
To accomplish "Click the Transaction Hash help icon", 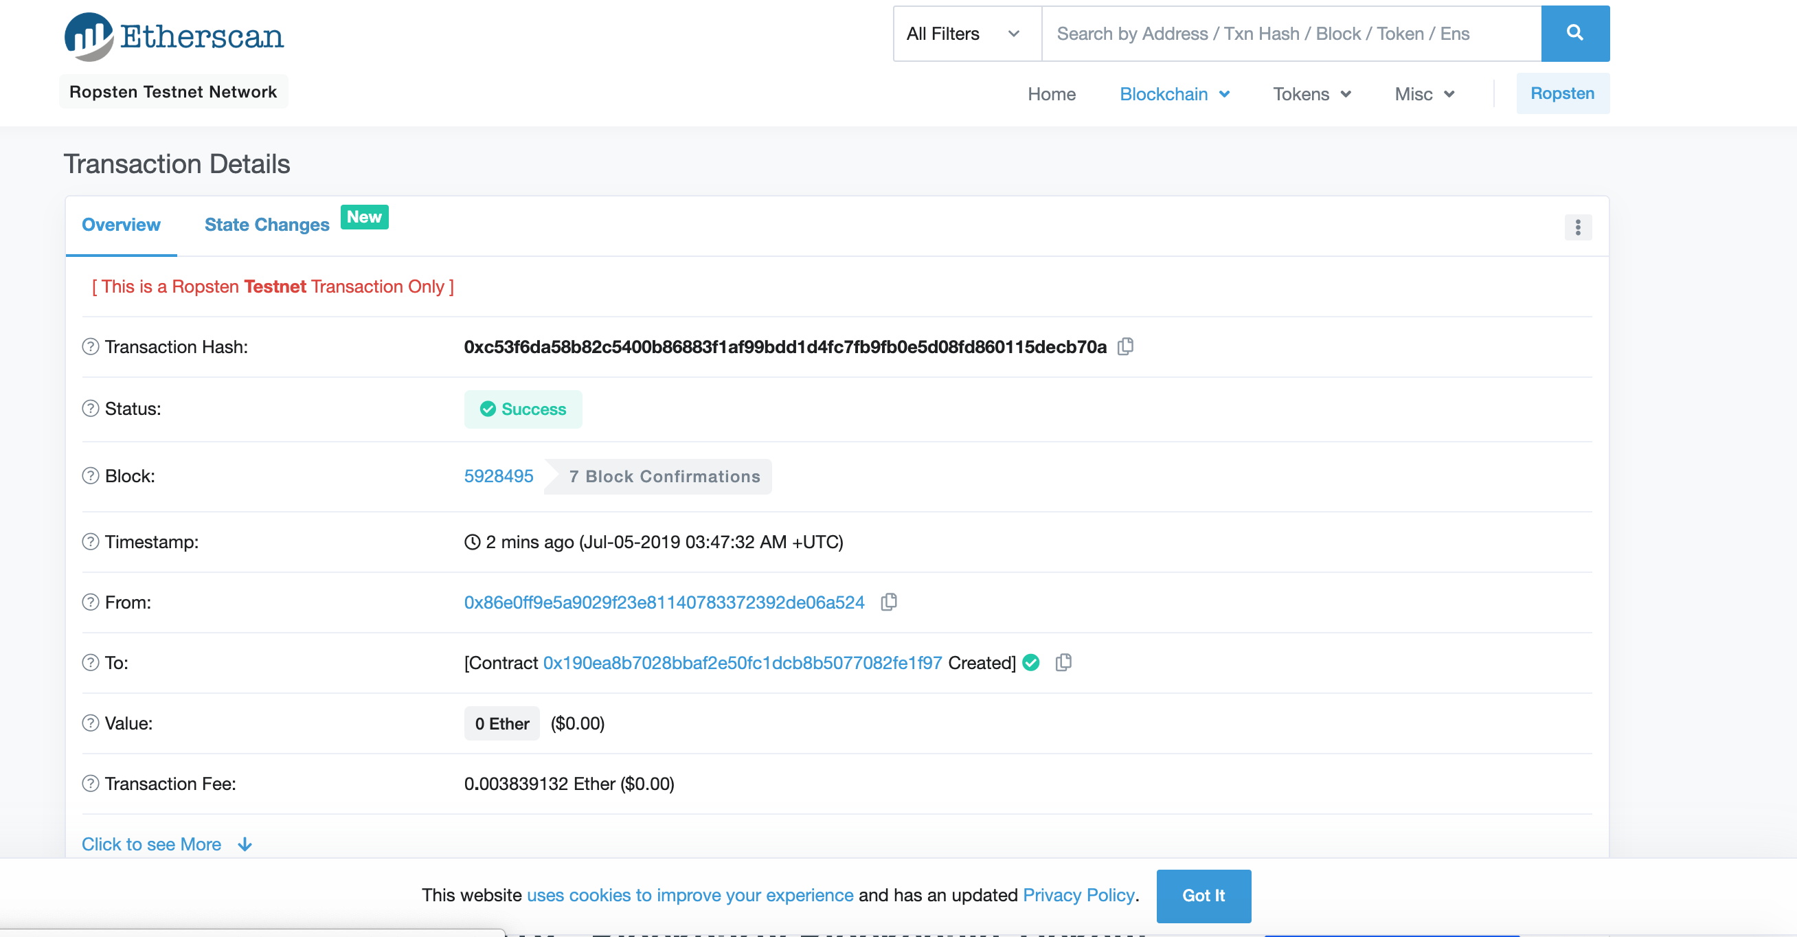I will (90, 346).
